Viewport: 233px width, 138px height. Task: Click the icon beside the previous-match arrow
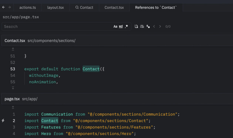point(148,27)
